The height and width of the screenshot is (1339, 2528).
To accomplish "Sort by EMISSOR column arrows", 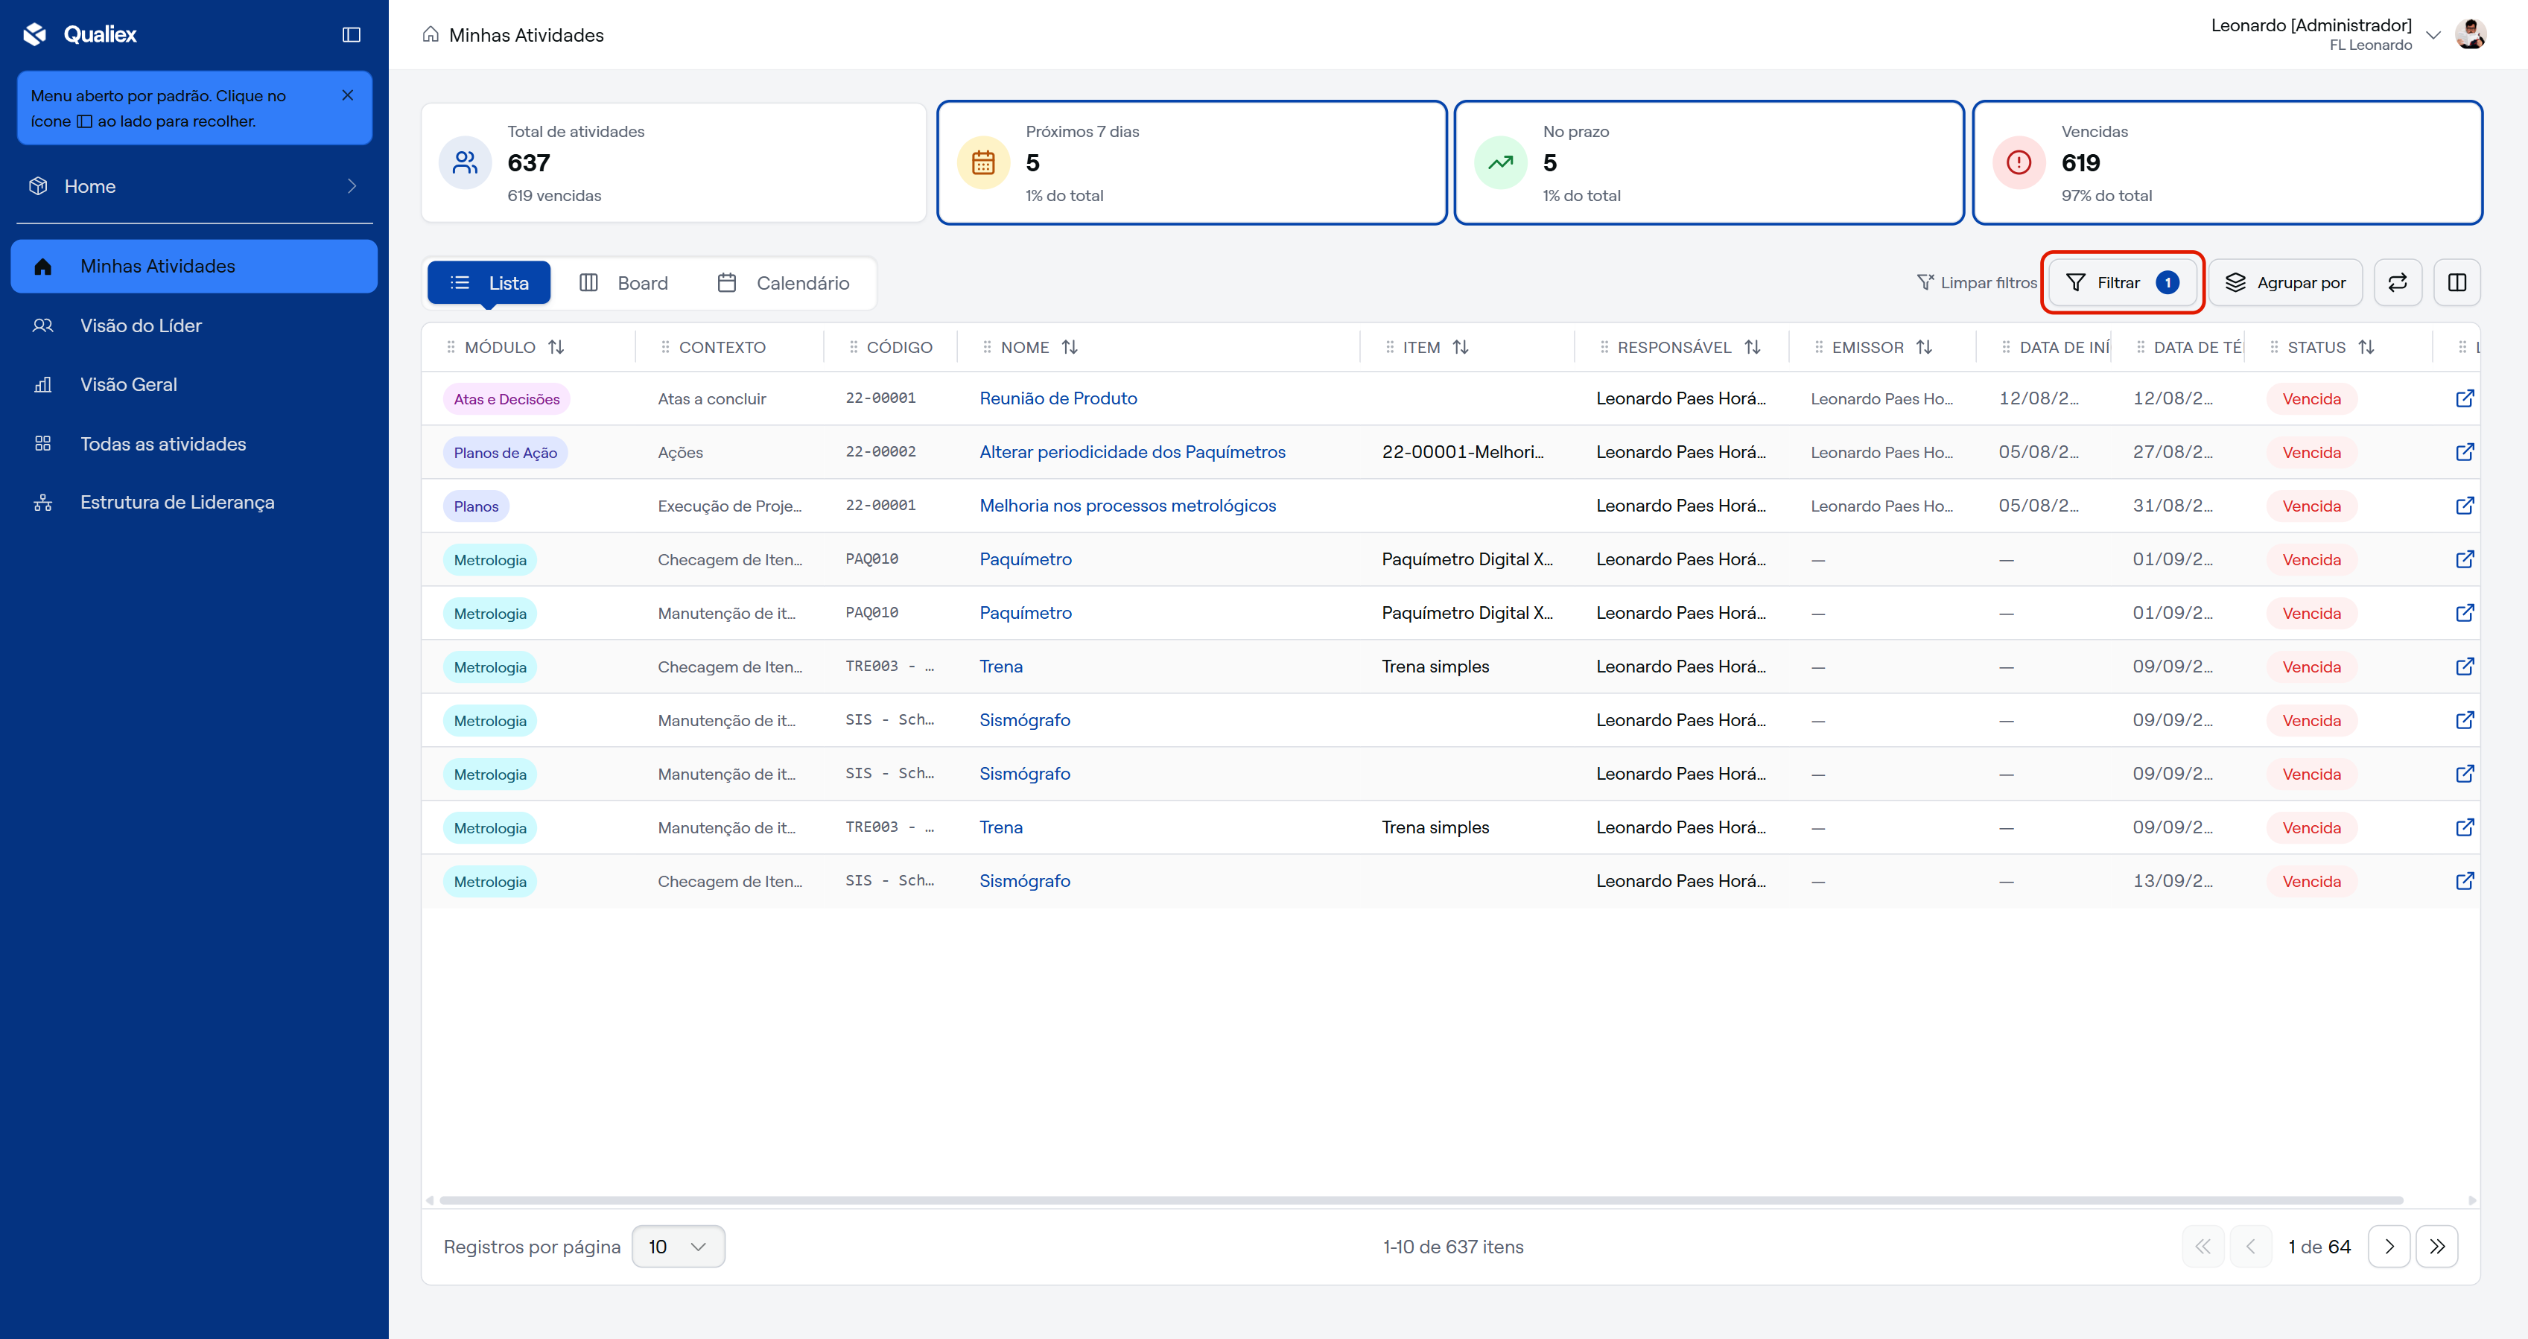I will 1925,347.
